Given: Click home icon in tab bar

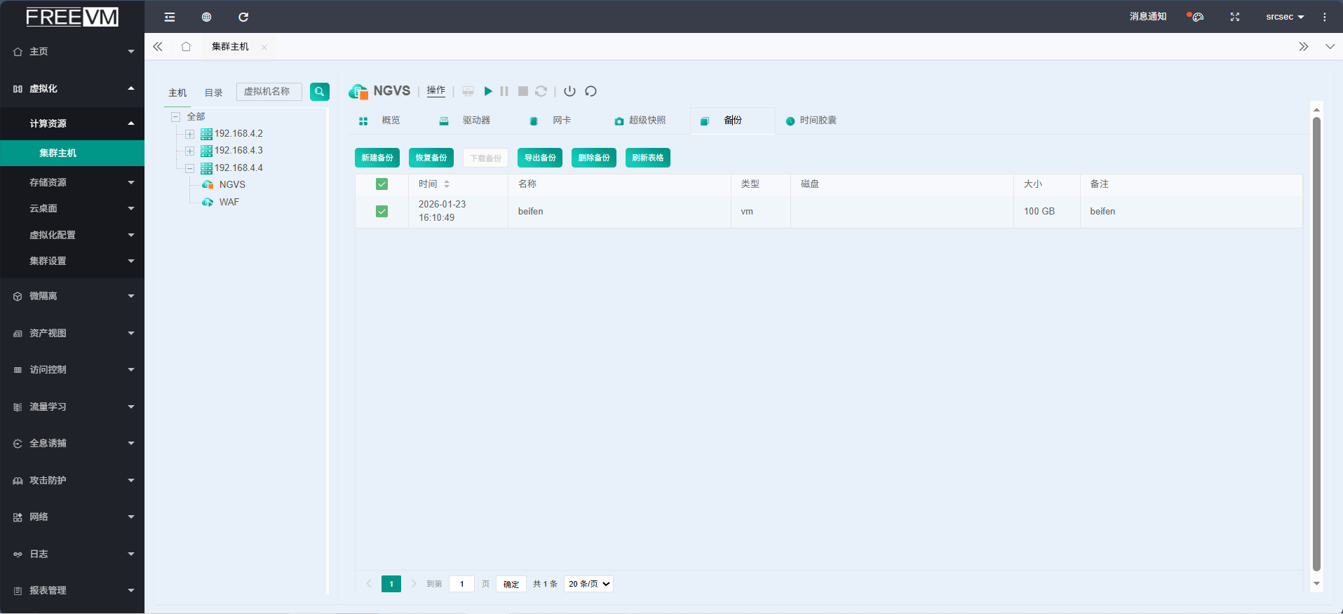Looking at the screenshot, I should [186, 47].
